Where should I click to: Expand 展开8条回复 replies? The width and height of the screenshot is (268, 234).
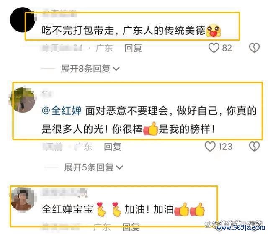[x=90, y=69]
